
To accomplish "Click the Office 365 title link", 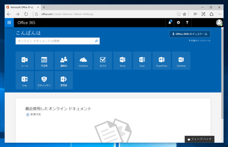I will click(x=26, y=23).
